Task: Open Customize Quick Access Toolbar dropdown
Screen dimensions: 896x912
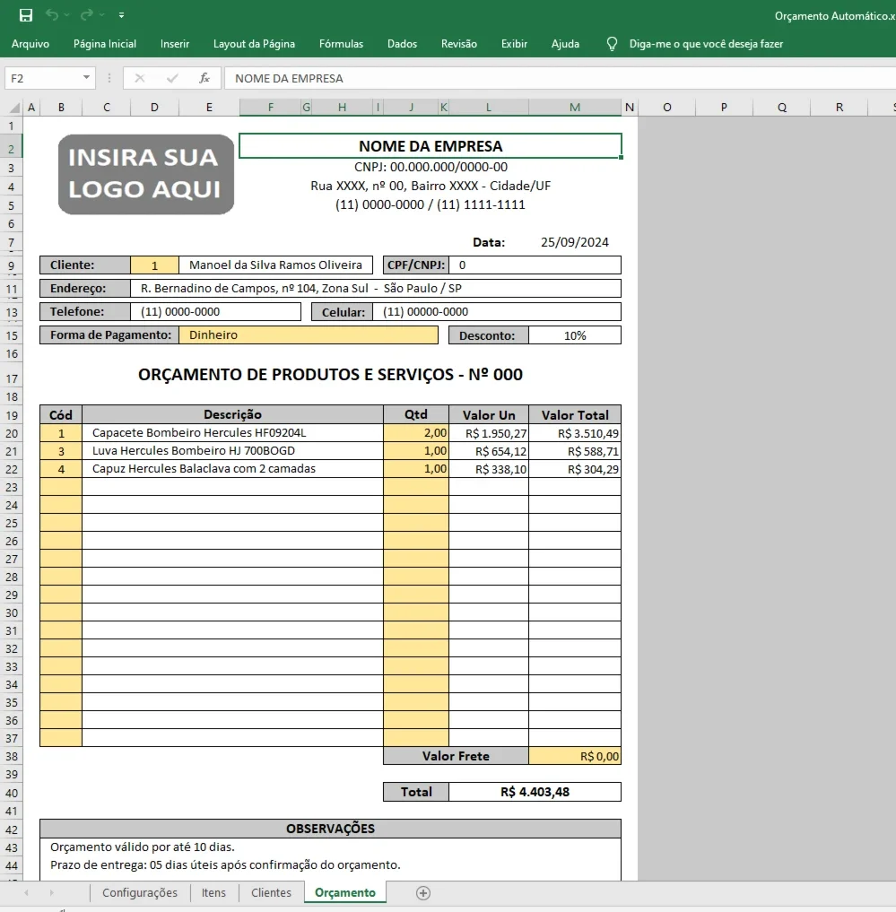Action: tap(121, 15)
